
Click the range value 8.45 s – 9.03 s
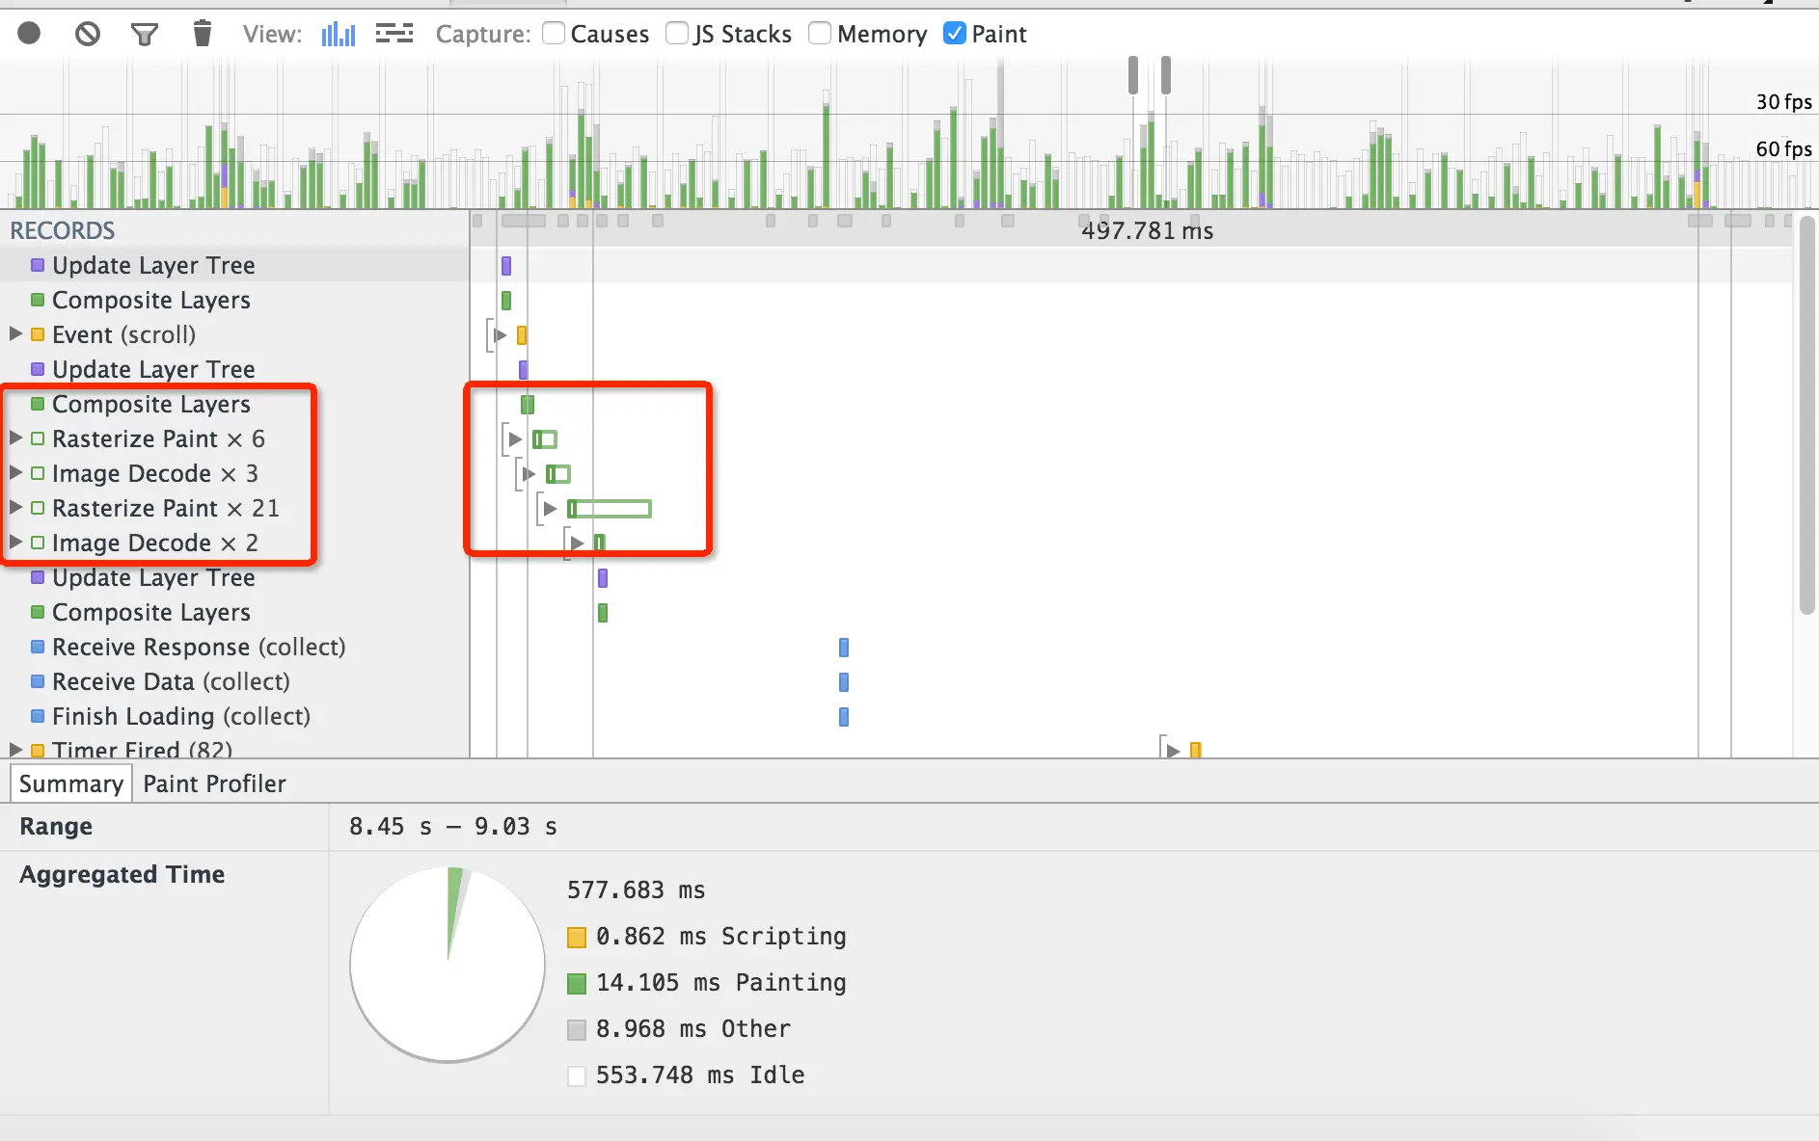coord(453,827)
